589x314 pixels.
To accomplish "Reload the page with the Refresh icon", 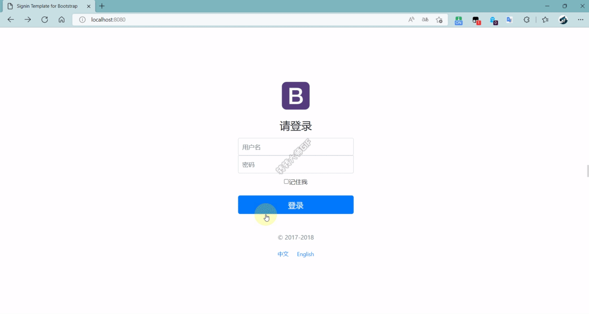I will pyautogui.click(x=45, y=20).
